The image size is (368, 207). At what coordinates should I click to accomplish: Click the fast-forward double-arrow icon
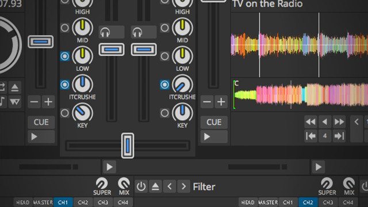click(x=339, y=122)
